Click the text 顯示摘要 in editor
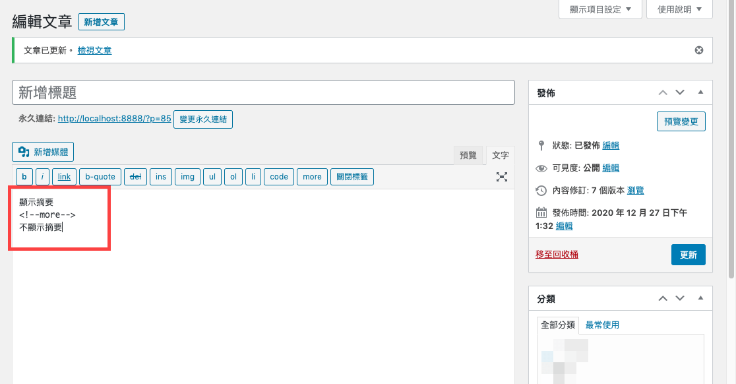This screenshot has width=736, height=384. point(36,203)
